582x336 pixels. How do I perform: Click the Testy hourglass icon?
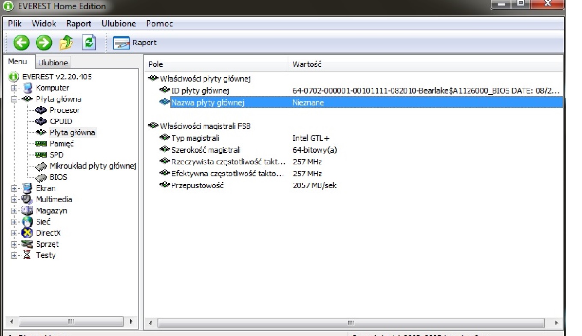point(27,255)
